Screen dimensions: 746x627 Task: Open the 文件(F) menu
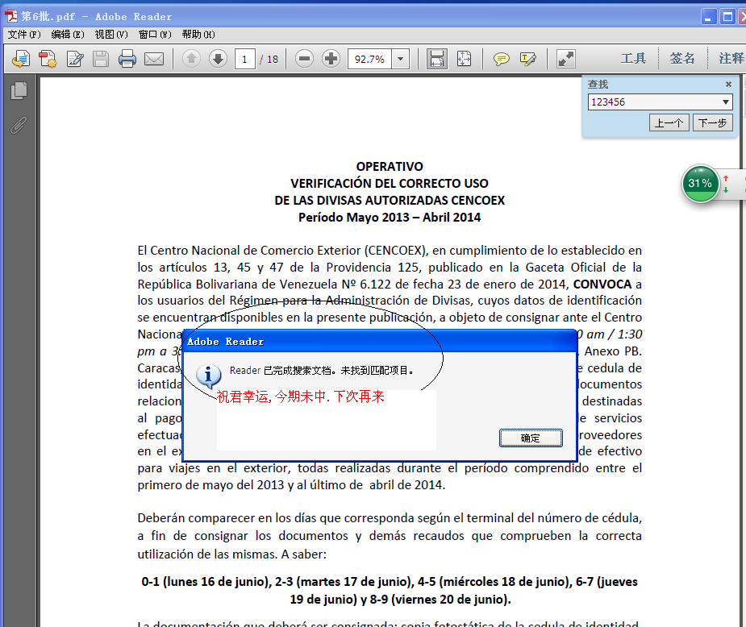(x=24, y=34)
